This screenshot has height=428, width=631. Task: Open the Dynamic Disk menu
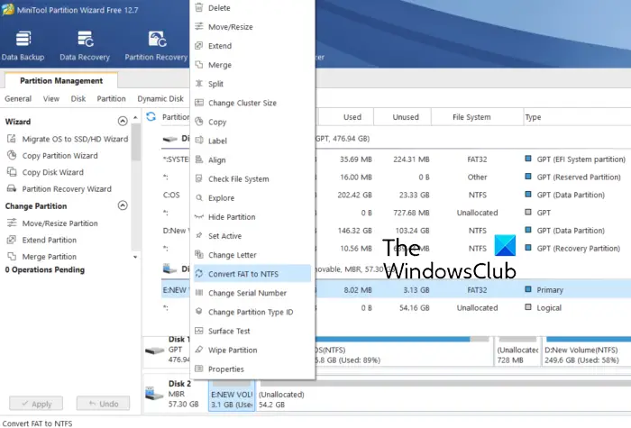pos(160,98)
